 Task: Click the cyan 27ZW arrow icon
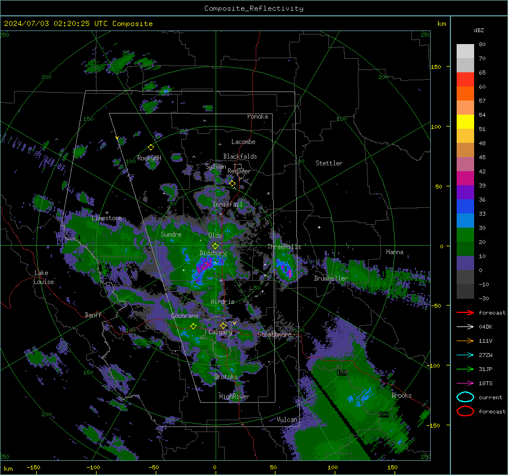point(465,355)
